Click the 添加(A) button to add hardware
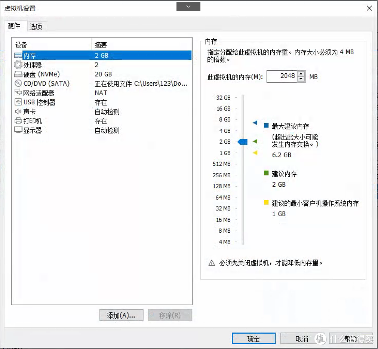 tap(121, 315)
